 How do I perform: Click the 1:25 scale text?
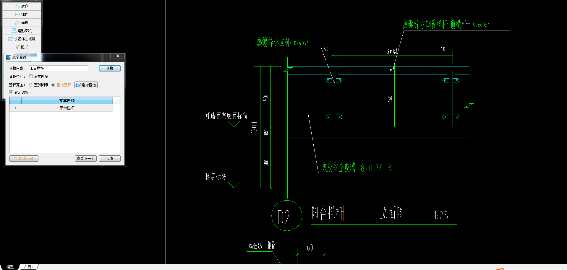point(441,215)
